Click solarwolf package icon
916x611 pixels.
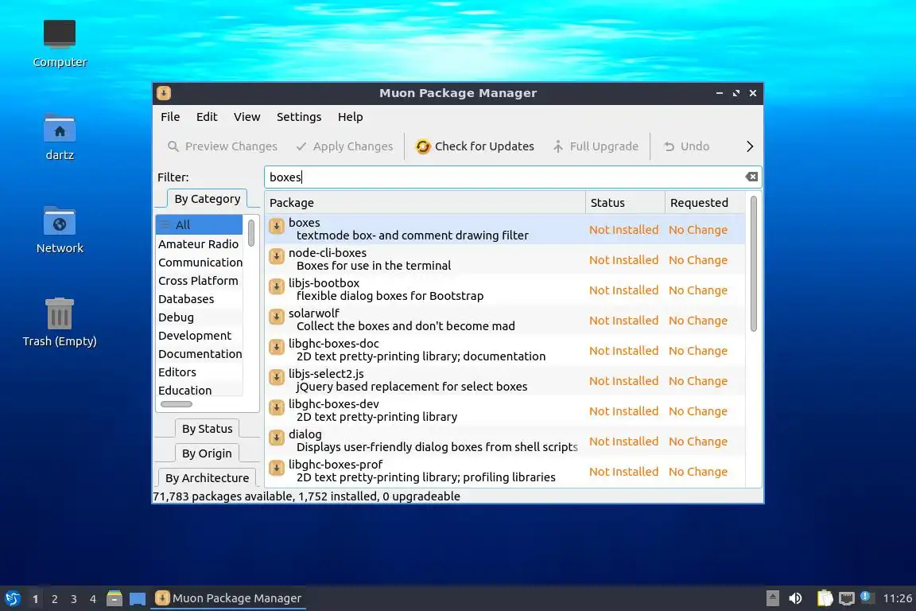[x=277, y=317]
